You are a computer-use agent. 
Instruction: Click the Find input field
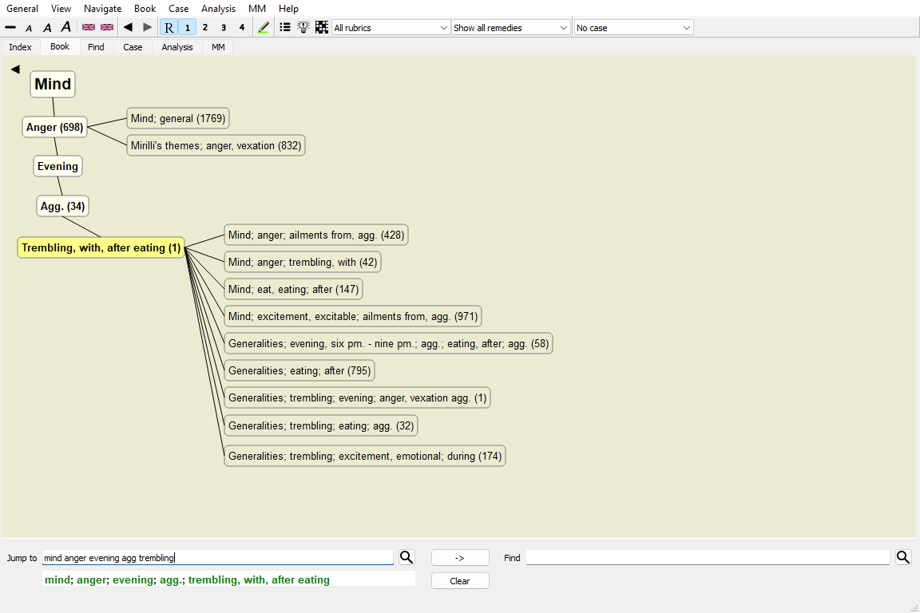(708, 558)
